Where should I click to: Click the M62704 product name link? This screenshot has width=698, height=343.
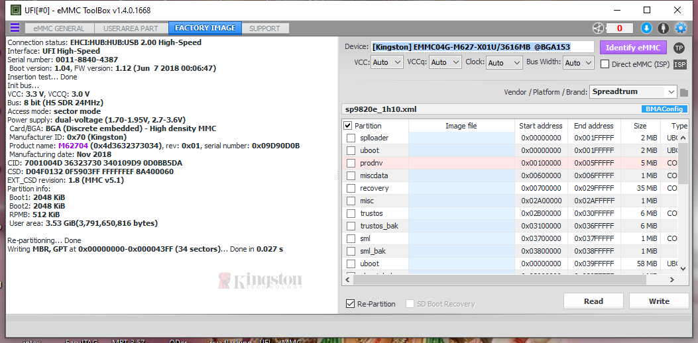(x=74, y=146)
